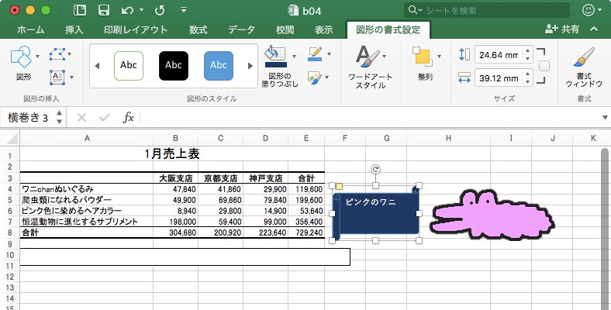611x310 pixels.
Task: Click the 共有 share button
Action: pyautogui.click(x=562, y=29)
